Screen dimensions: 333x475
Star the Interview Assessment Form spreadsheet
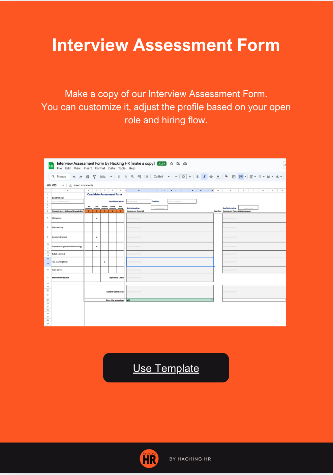(x=171, y=163)
